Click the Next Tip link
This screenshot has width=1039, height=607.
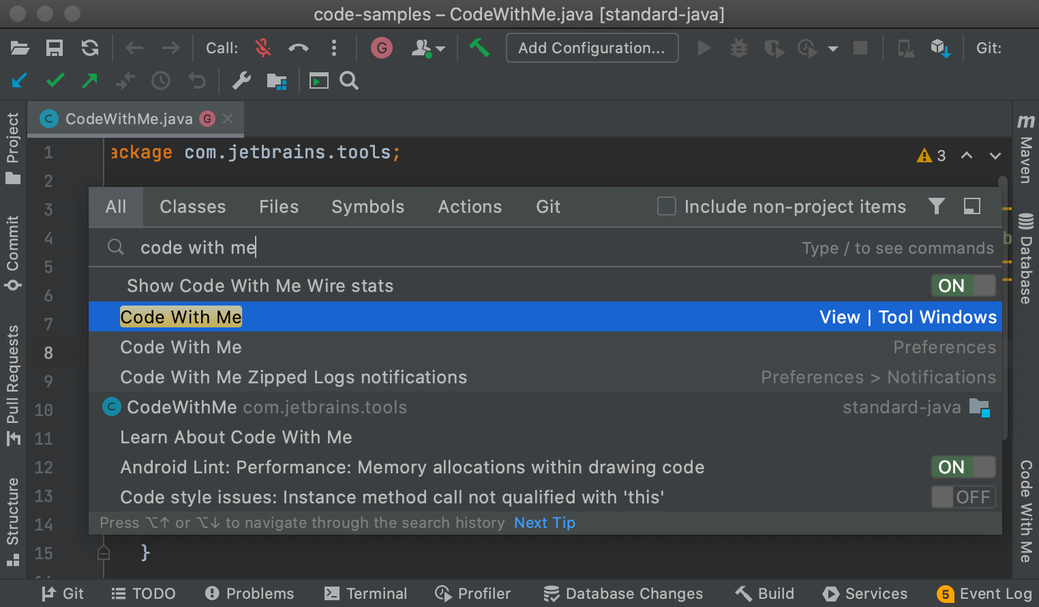[x=544, y=523]
